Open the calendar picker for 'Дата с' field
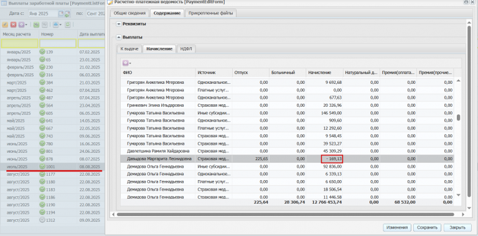The width and height of the screenshot is (478, 236). [x=60, y=14]
